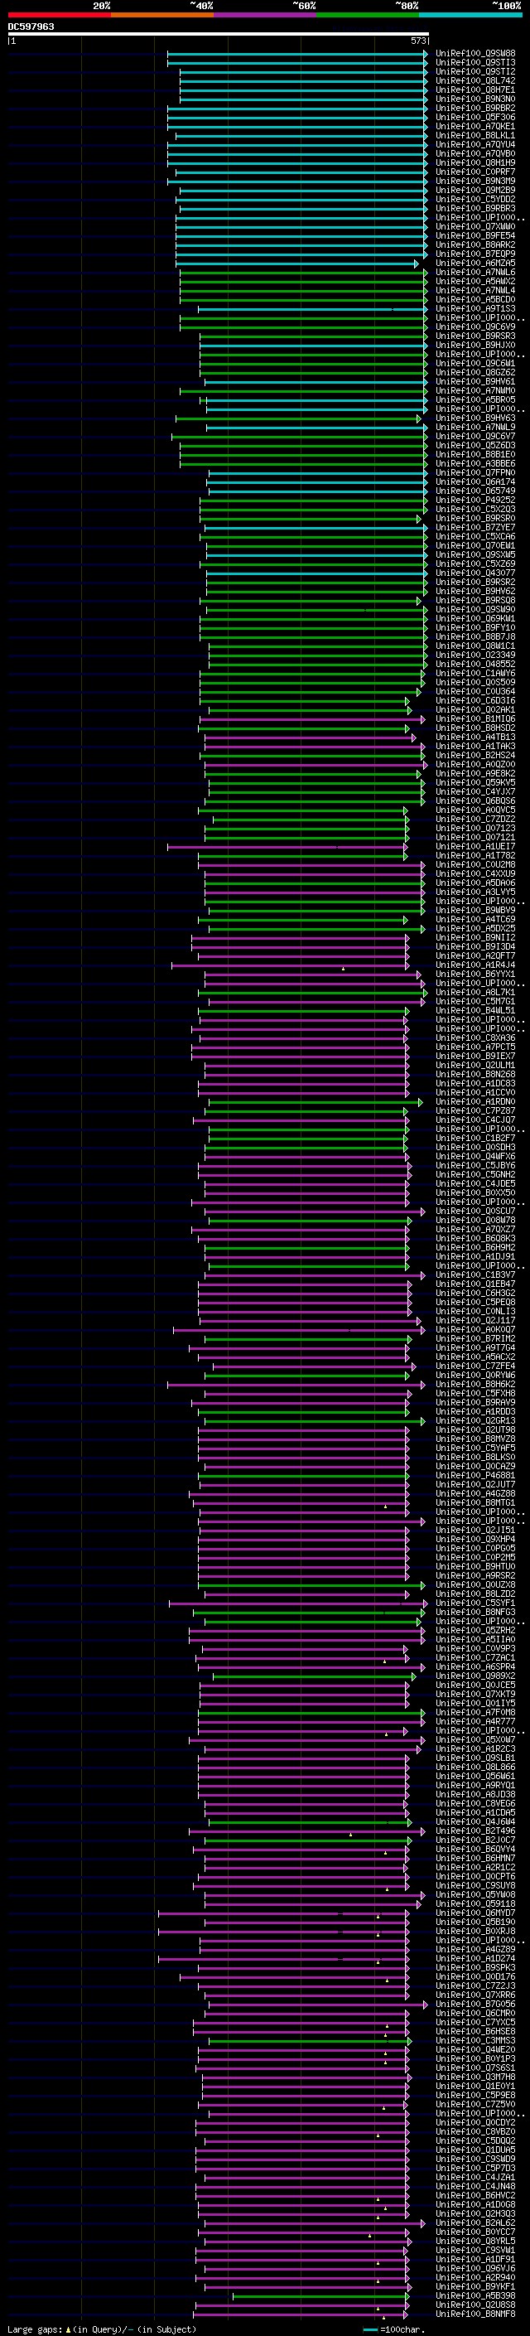
Task: Open the UniRef100_B8LKL1 hit
Action: pos(475,136)
